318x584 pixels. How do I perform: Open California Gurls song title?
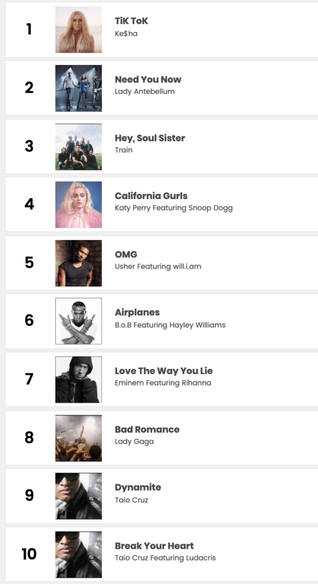[x=151, y=196]
